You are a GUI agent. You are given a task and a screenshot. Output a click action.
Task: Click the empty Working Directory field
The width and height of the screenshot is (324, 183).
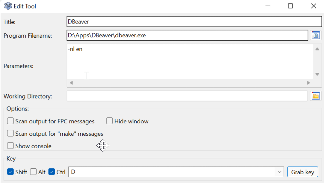(187, 96)
